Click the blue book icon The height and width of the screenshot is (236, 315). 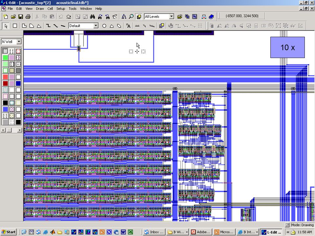(211, 17)
